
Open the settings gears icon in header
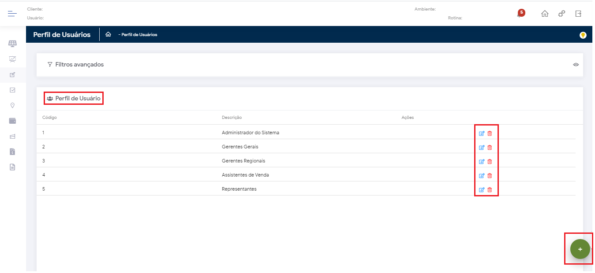[x=561, y=14]
